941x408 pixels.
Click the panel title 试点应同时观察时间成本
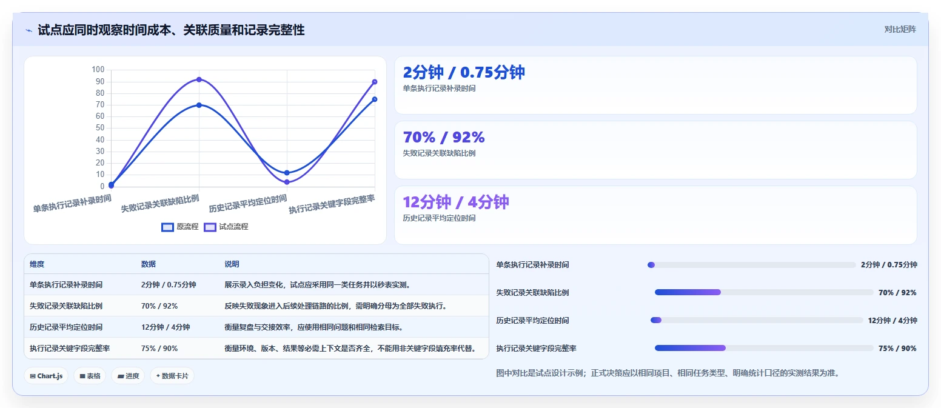pos(171,30)
